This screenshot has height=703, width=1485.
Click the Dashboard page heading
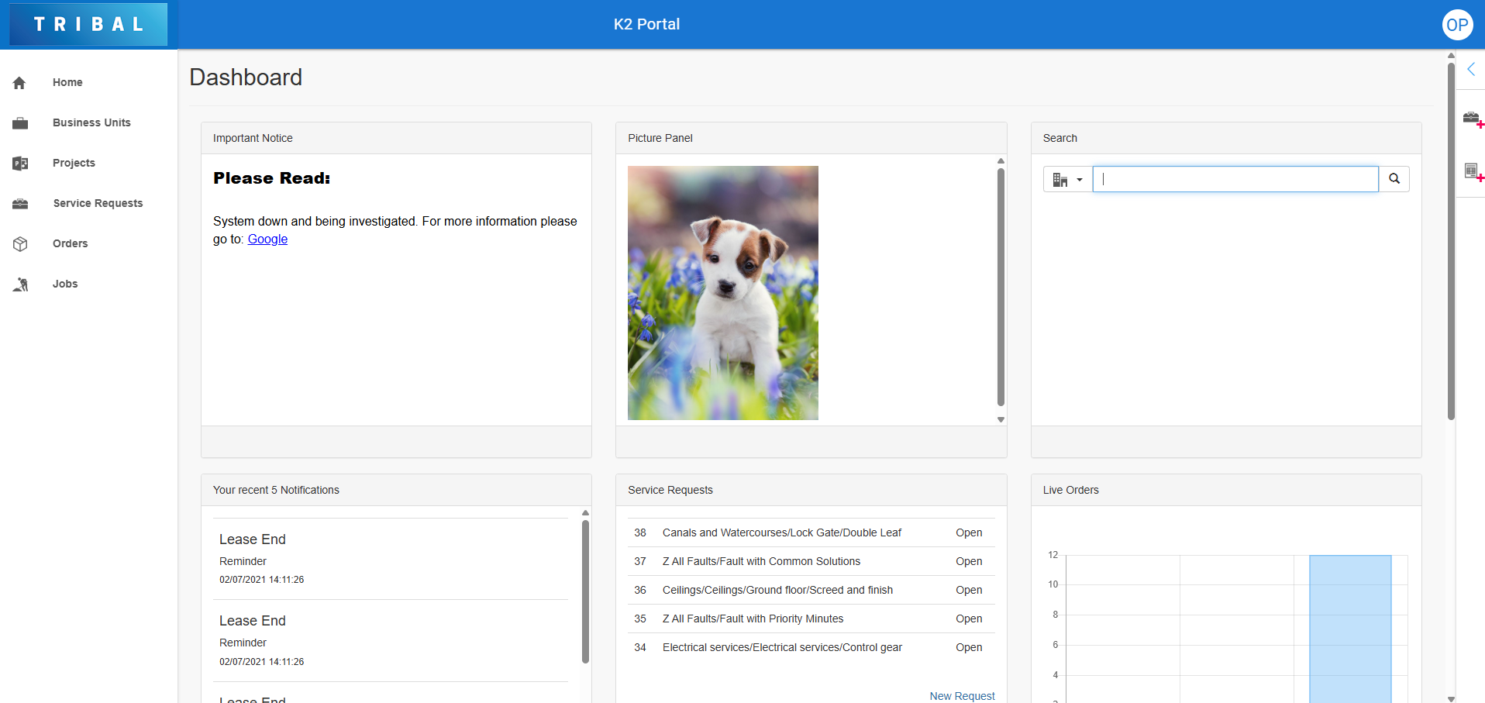(x=246, y=78)
